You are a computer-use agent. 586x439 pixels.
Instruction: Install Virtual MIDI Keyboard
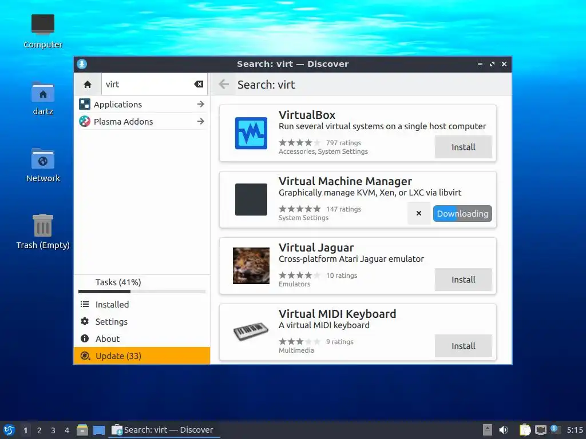pyautogui.click(x=464, y=346)
